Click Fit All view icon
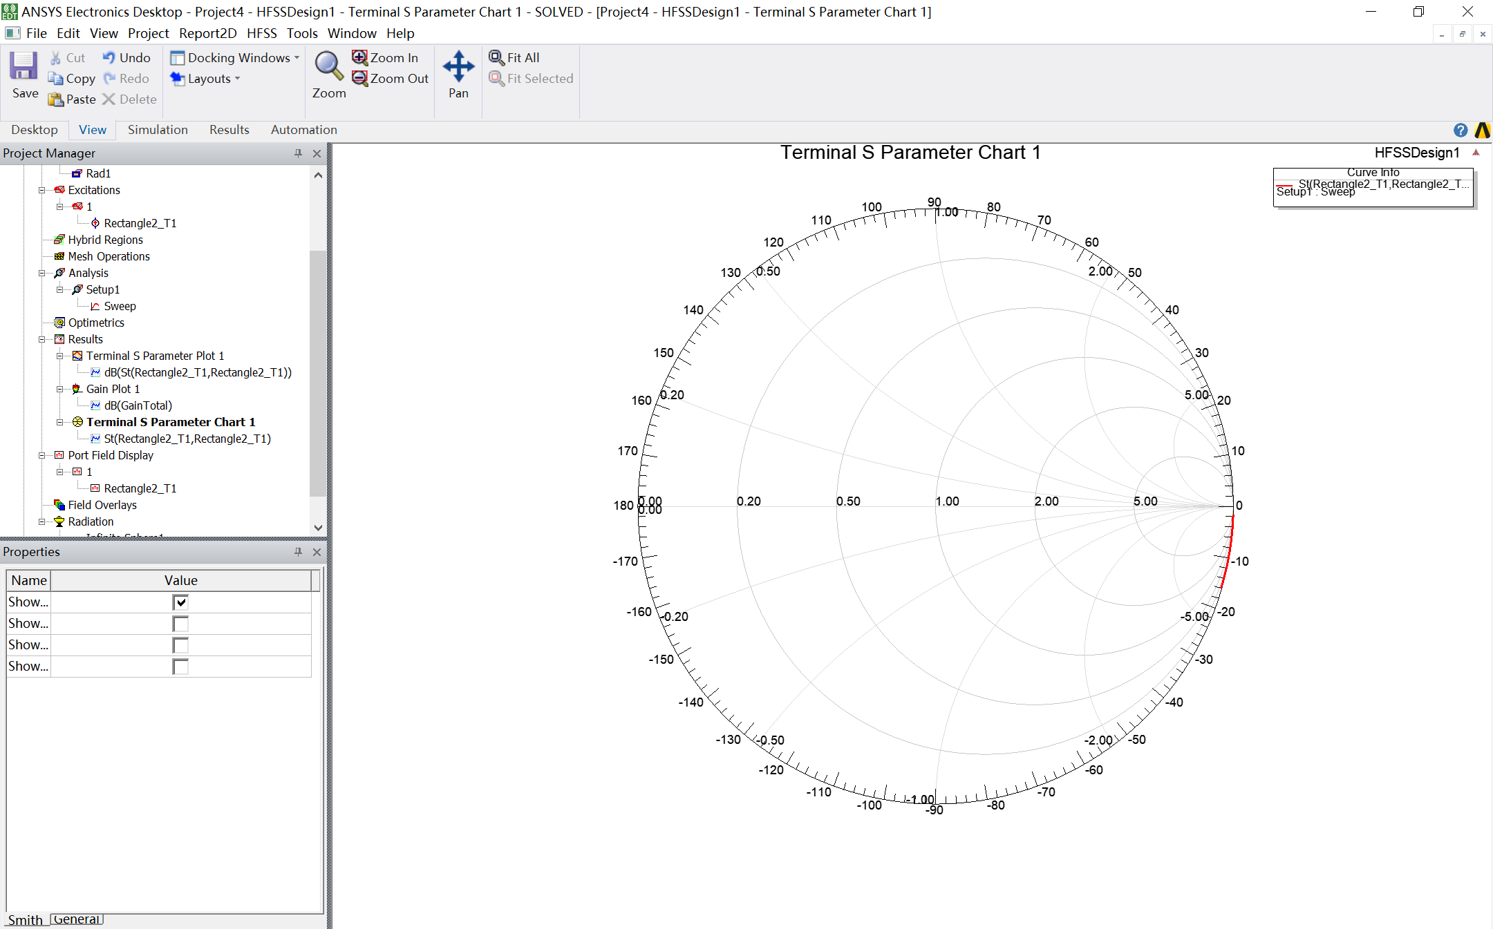 point(496,57)
